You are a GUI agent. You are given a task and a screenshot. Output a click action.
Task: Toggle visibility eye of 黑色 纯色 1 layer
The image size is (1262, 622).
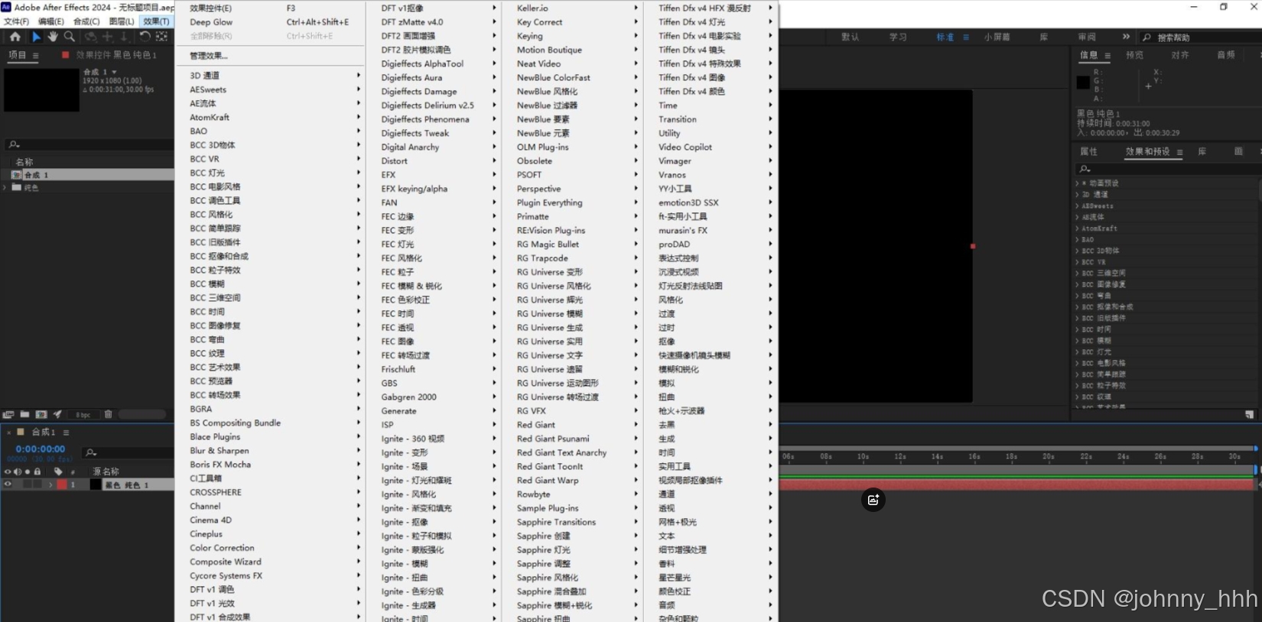tap(8, 484)
